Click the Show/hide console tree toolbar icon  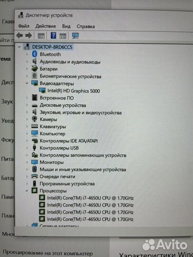point(41,36)
